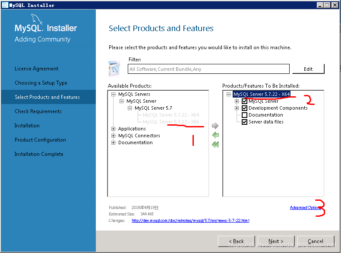
Task: Expand the Applications tree node
Action: click(x=113, y=129)
